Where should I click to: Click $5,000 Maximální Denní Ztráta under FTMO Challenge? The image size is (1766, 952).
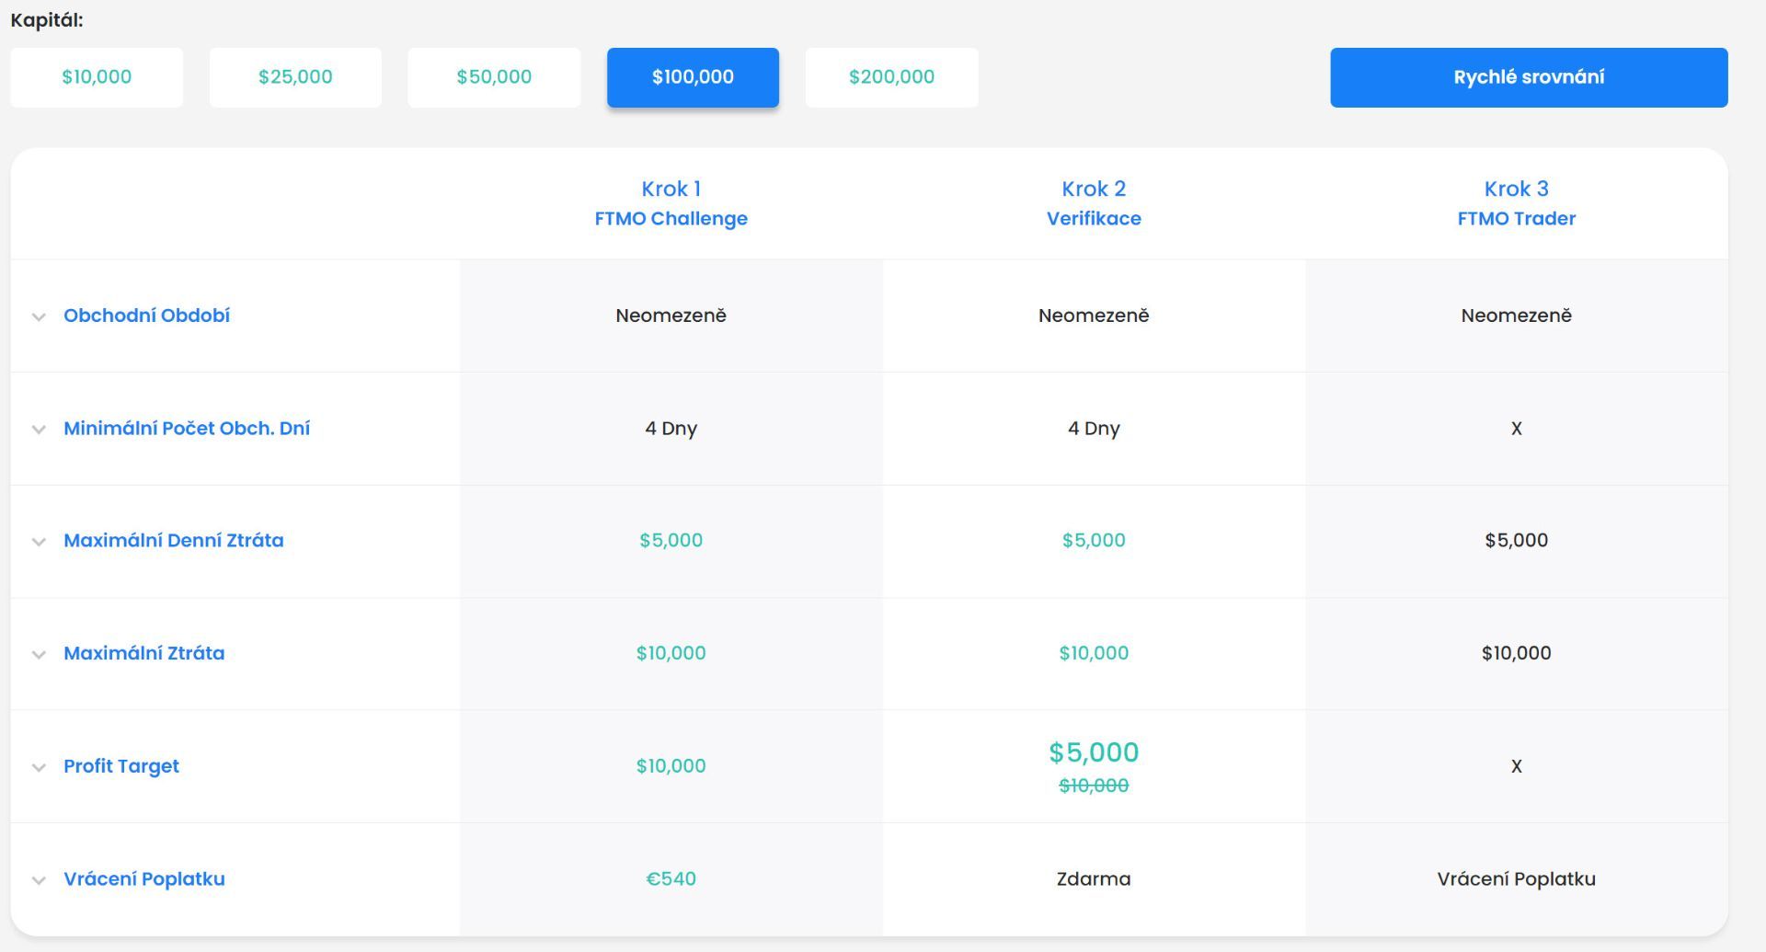(671, 541)
